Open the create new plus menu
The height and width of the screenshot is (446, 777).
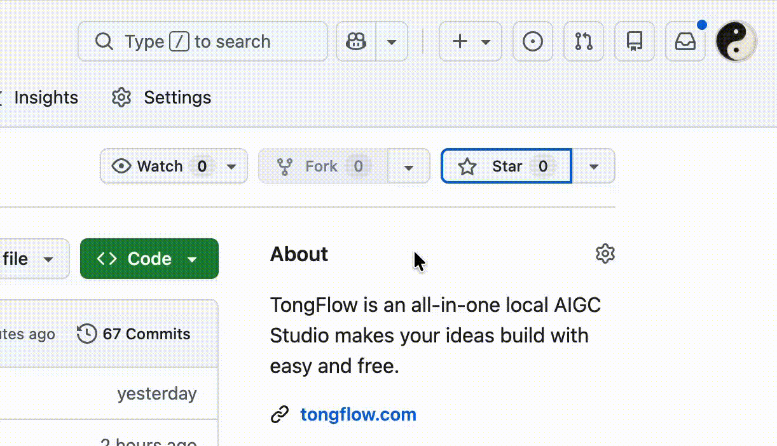[471, 42]
